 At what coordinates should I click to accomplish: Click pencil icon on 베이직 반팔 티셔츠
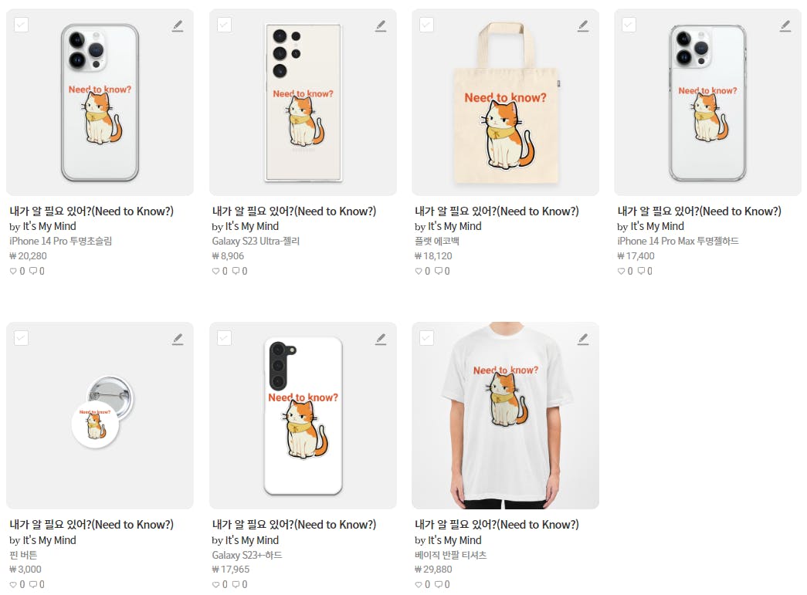click(x=583, y=339)
